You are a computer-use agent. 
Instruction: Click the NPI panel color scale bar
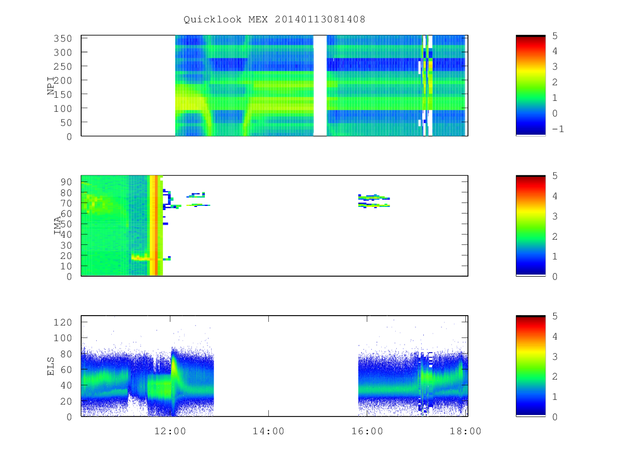pyautogui.click(x=530, y=86)
